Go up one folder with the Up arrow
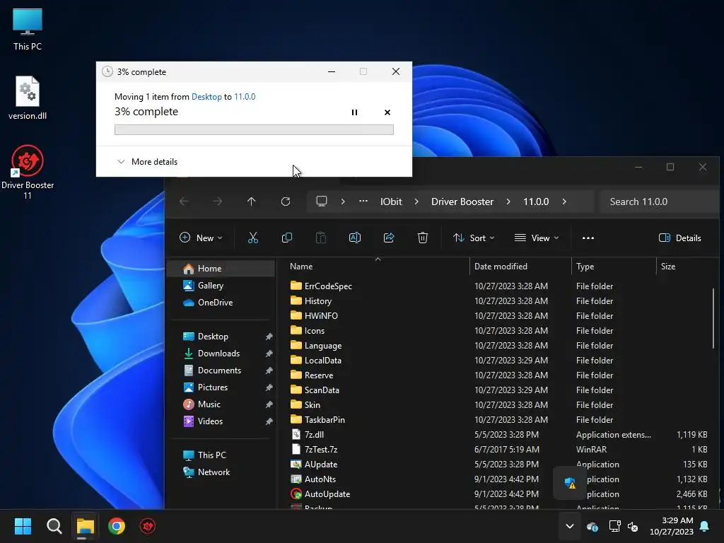Image resolution: width=724 pixels, height=543 pixels. [251, 202]
